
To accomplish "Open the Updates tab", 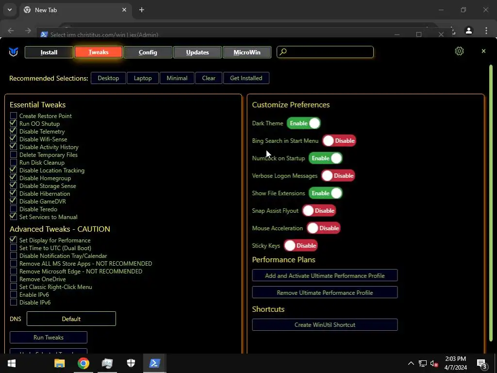I will [x=198, y=52].
